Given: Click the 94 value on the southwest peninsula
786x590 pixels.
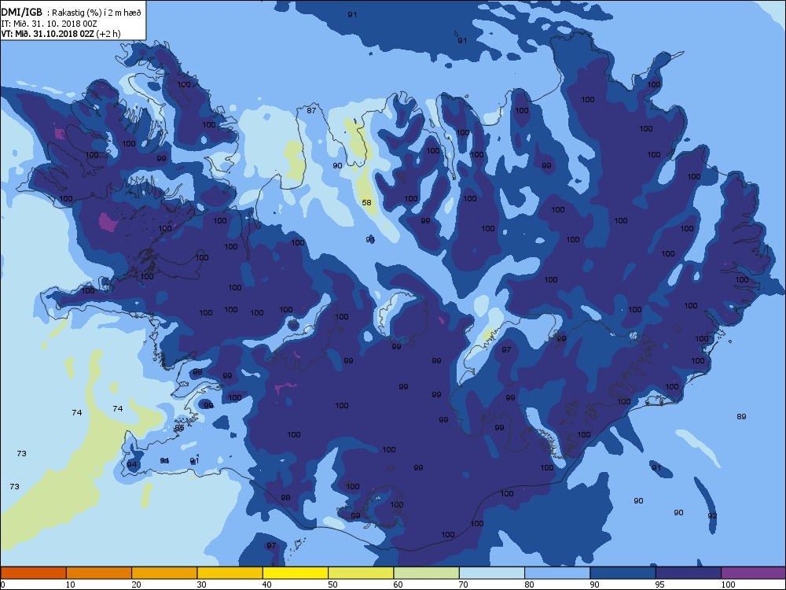Looking at the screenshot, I should pyautogui.click(x=132, y=465).
